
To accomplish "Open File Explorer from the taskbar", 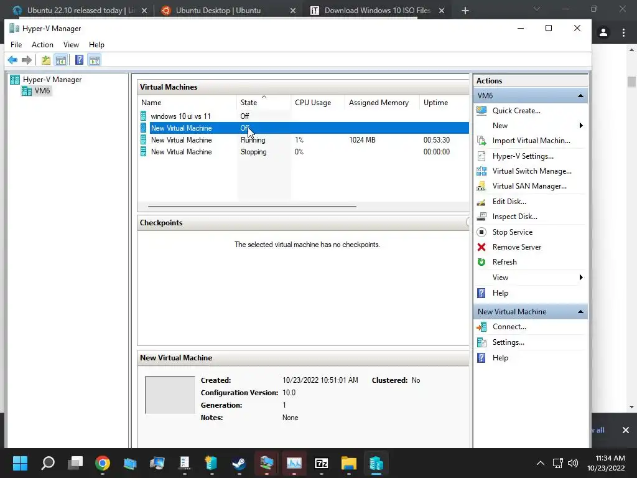I will (x=348, y=463).
